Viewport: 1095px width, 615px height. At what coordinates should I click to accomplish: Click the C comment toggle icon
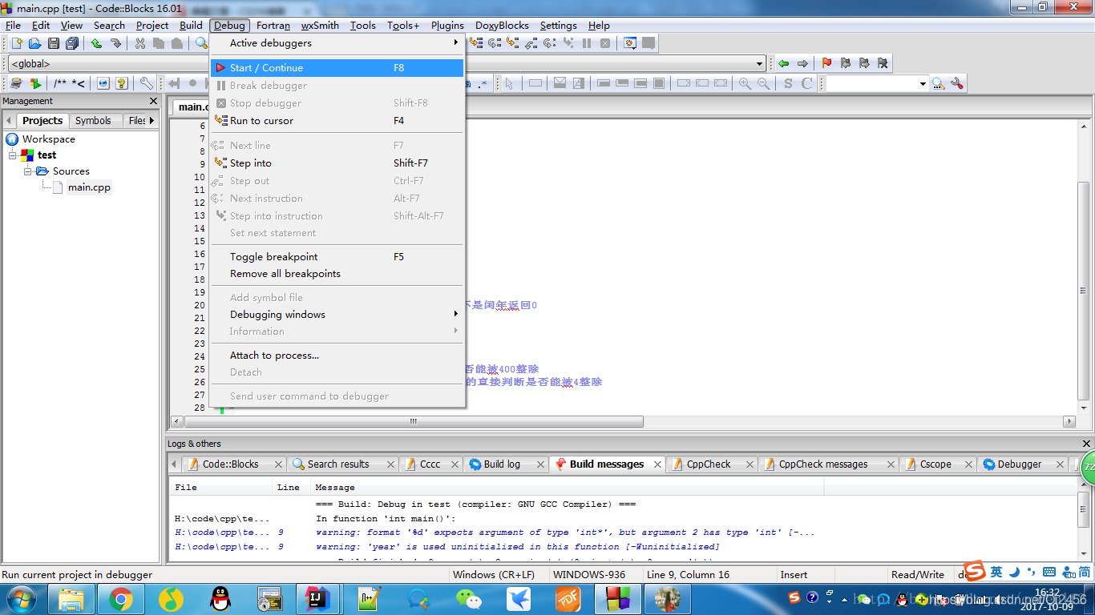[x=806, y=83]
